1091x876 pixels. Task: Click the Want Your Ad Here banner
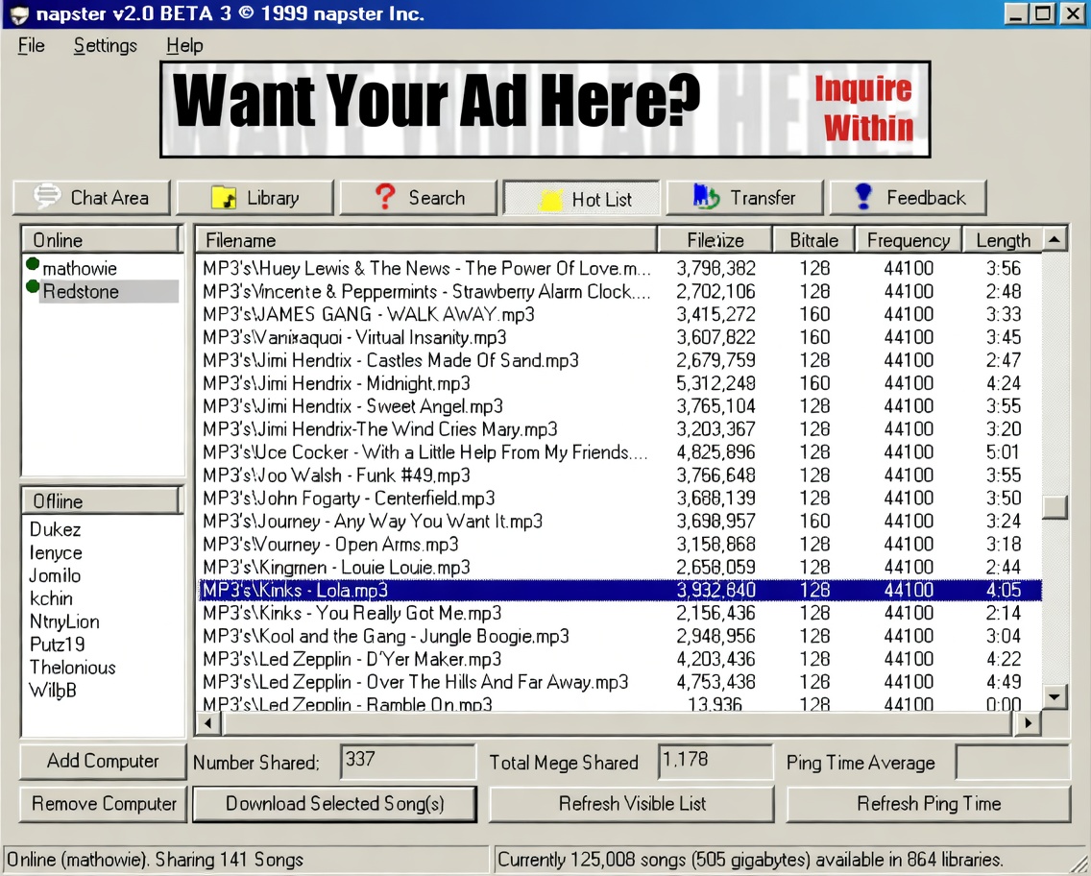coord(545,109)
